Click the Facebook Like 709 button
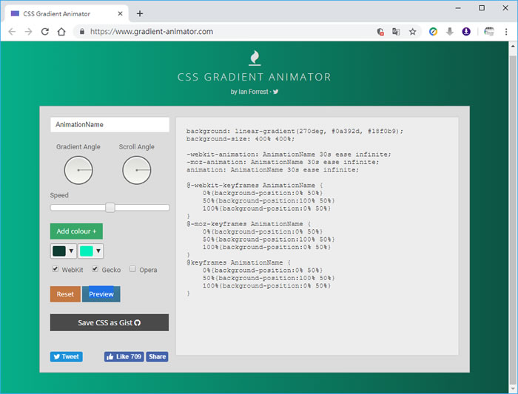Screen dimensions: 518x394 [x=124, y=357]
